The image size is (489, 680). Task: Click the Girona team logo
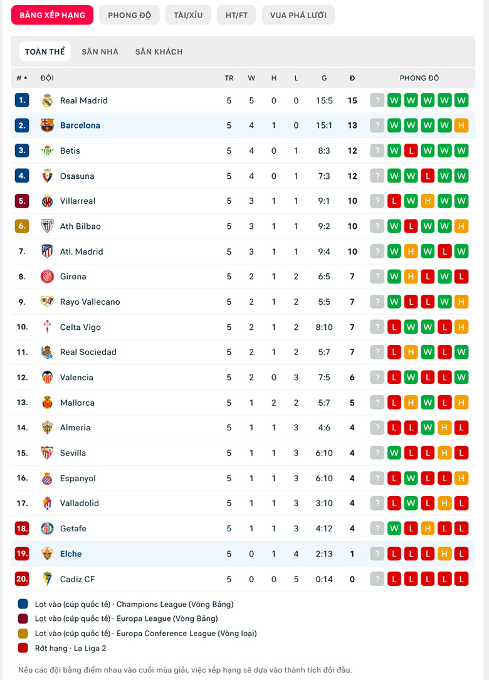coord(47,276)
